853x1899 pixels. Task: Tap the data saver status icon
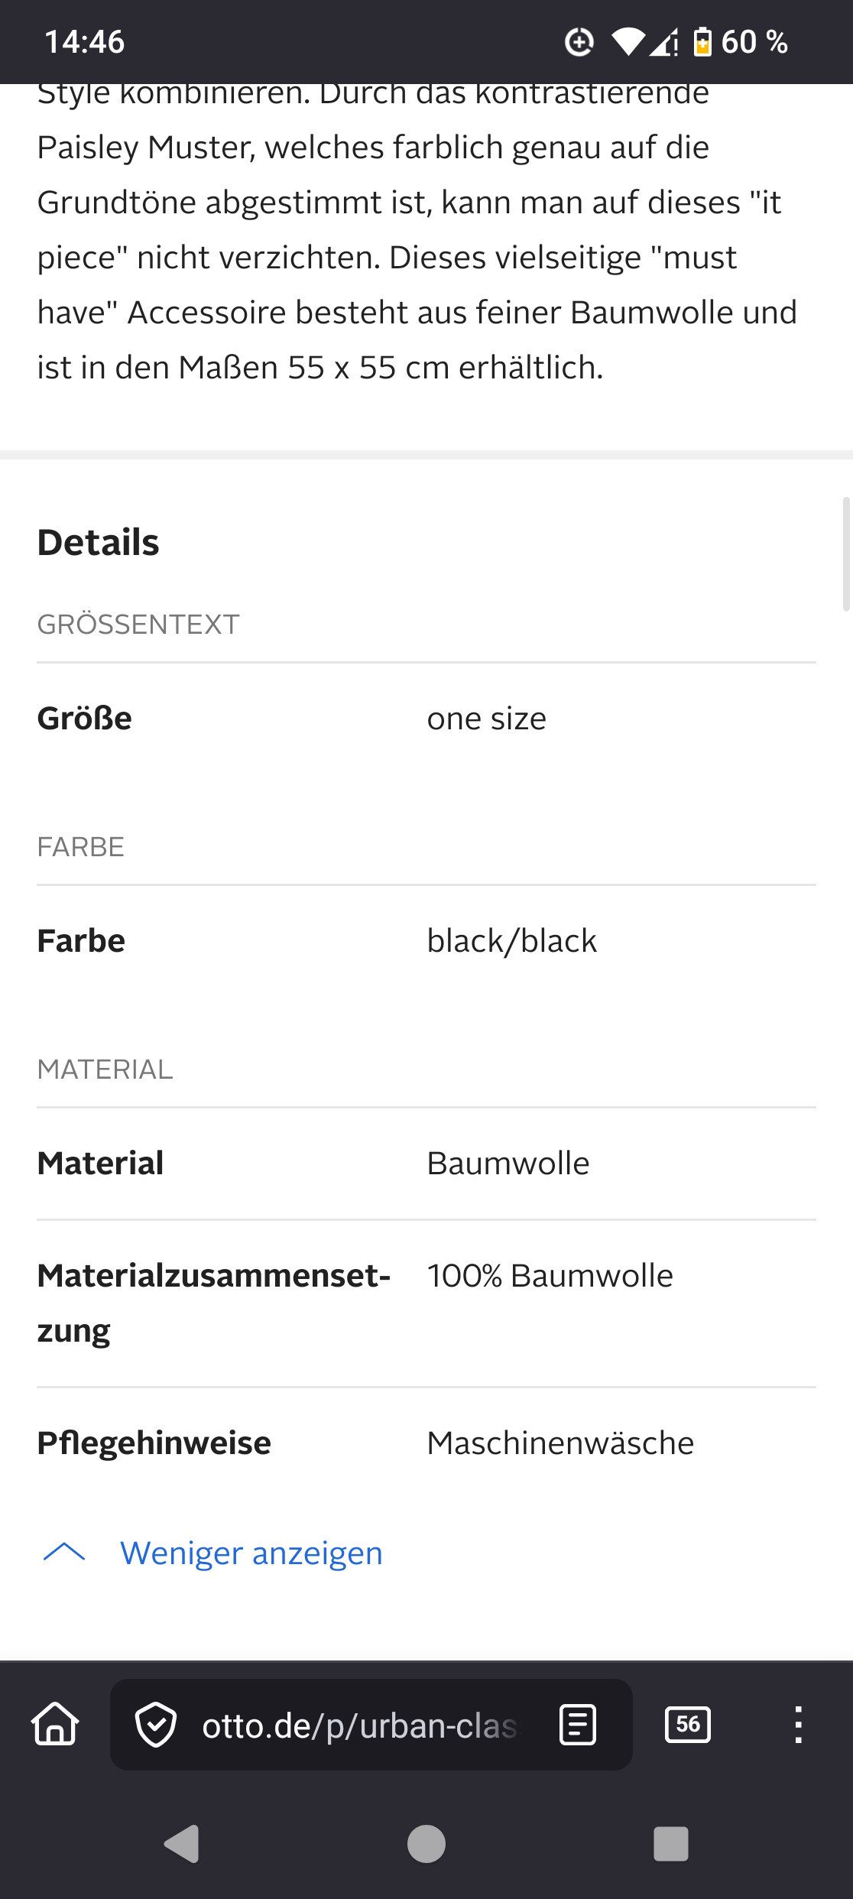[579, 42]
